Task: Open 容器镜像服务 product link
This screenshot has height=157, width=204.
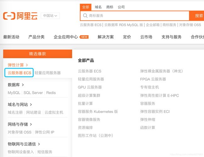Action: pos(89,120)
